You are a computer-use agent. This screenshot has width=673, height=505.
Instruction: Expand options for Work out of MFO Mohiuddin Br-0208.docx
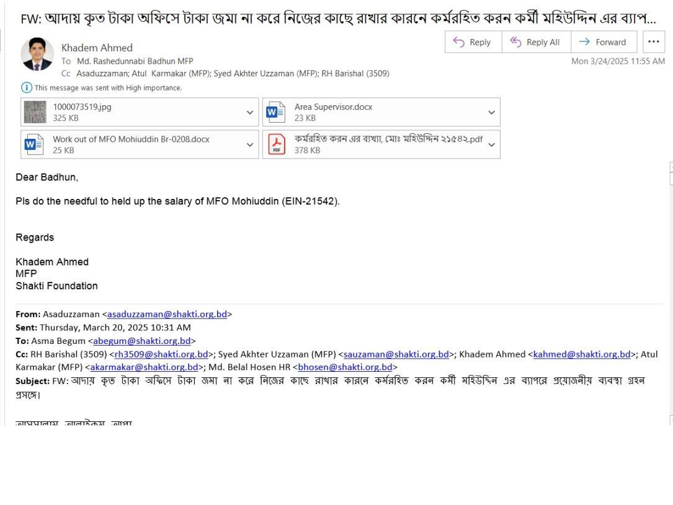[250, 144]
